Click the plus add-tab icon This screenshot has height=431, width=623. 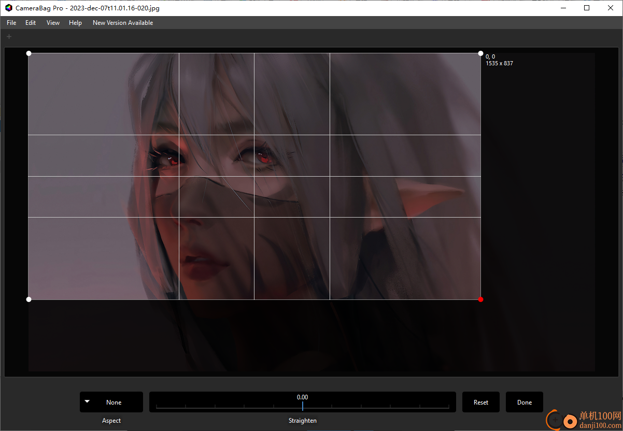[9, 36]
